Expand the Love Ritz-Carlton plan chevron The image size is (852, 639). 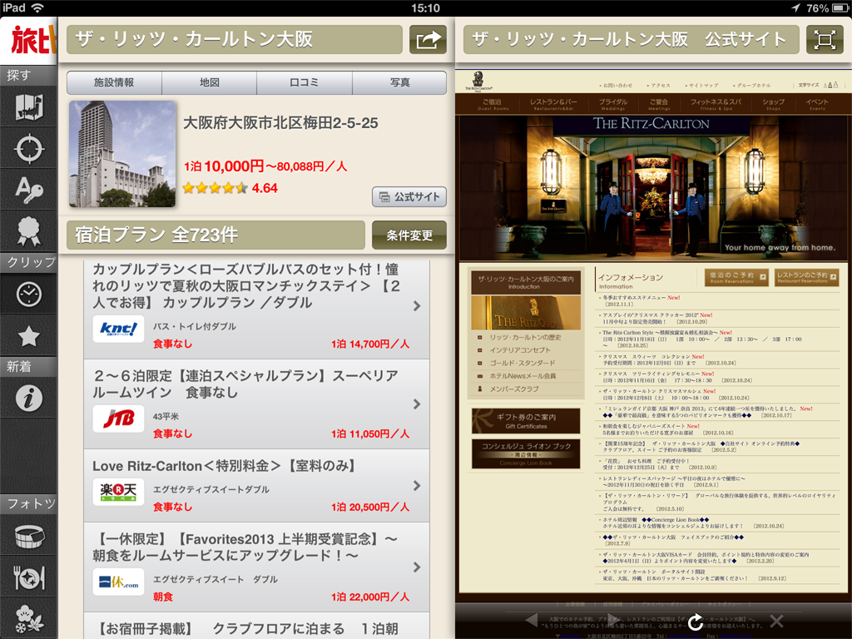[417, 485]
